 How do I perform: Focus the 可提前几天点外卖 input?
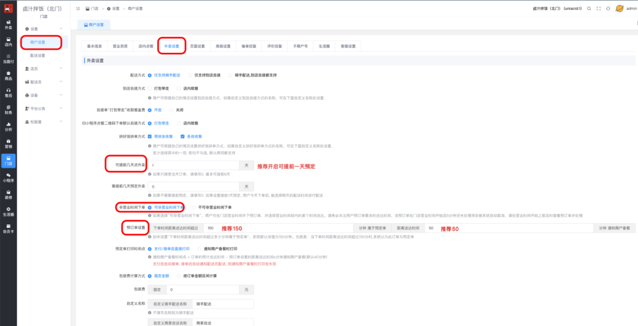194,165
